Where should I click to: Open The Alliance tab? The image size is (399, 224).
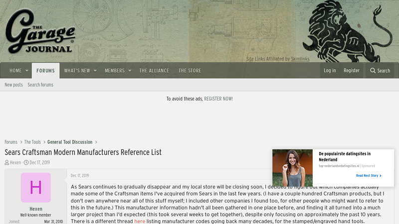click(154, 71)
